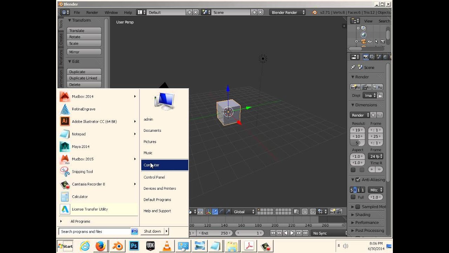Open Photoshop from the taskbar

click(134, 246)
